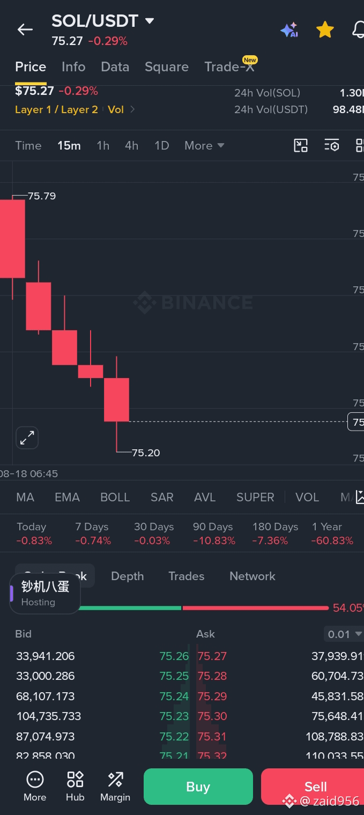Expand the SOL/USDT pair selector

point(103,21)
